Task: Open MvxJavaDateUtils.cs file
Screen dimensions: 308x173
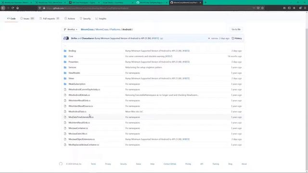Action: (x=78, y=134)
